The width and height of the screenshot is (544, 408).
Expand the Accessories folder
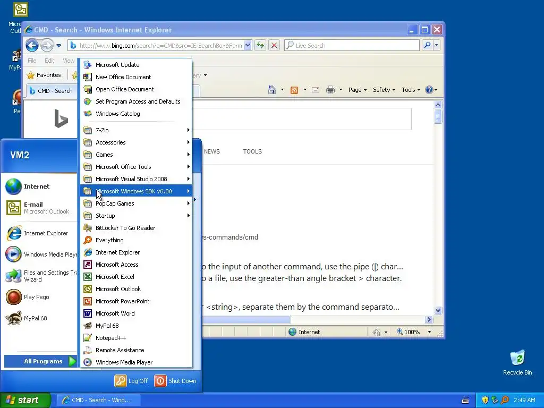136,142
